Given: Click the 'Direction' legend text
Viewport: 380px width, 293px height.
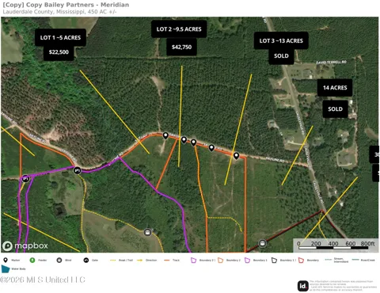Looking at the screenshot, I should [x=151, y=261].
